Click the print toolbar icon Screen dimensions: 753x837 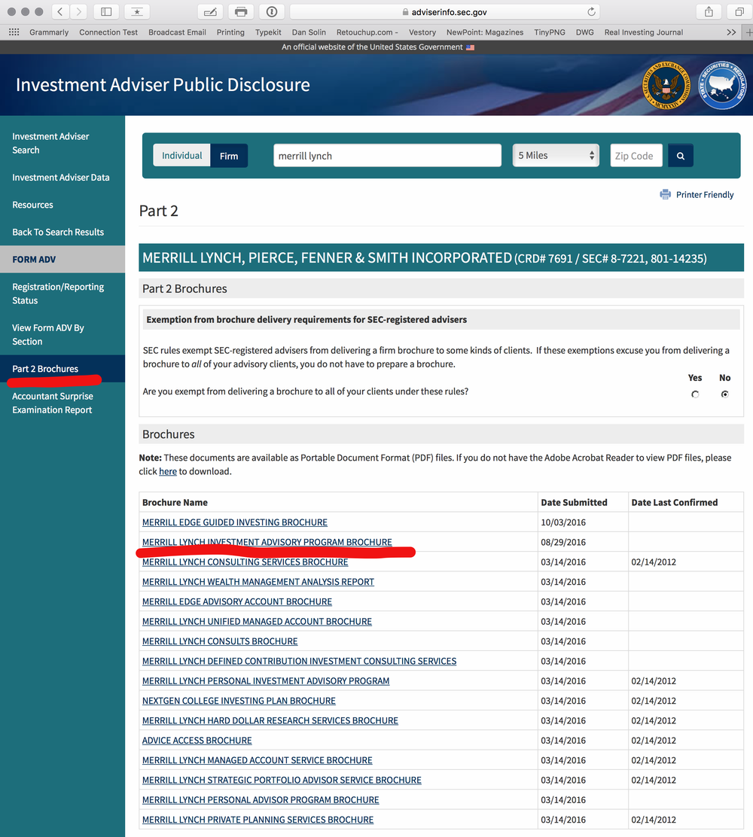[241, 12]
